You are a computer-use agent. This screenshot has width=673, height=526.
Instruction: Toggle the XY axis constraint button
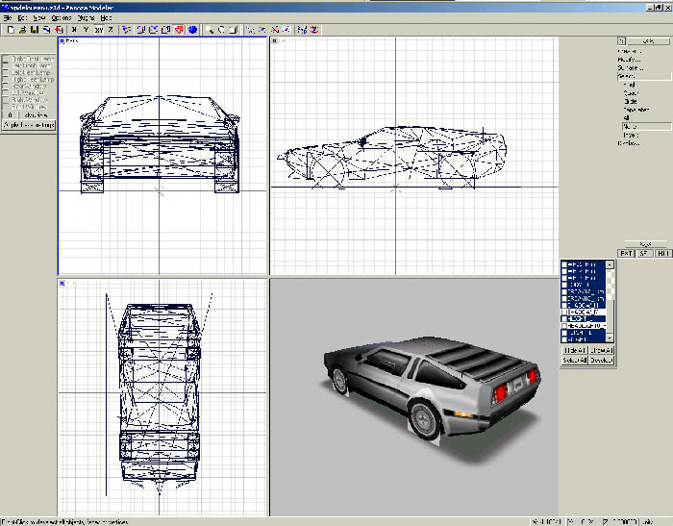point(99,30)
